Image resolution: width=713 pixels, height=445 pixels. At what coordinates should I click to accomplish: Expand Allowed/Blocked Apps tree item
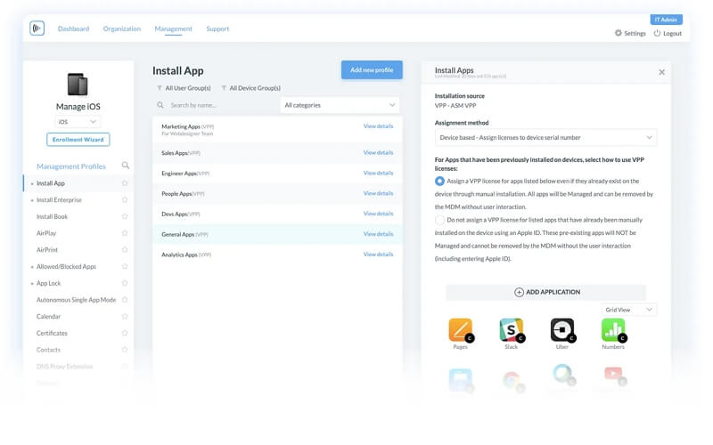(x=32, y=267)
